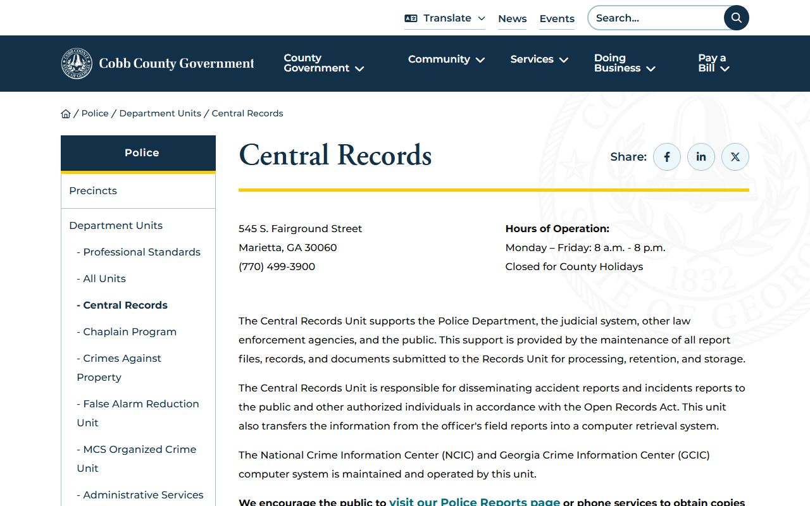This screenshot has height=506, width=810.
Task: Expand Doing Business menu
Action: click(x=625, y=63)
